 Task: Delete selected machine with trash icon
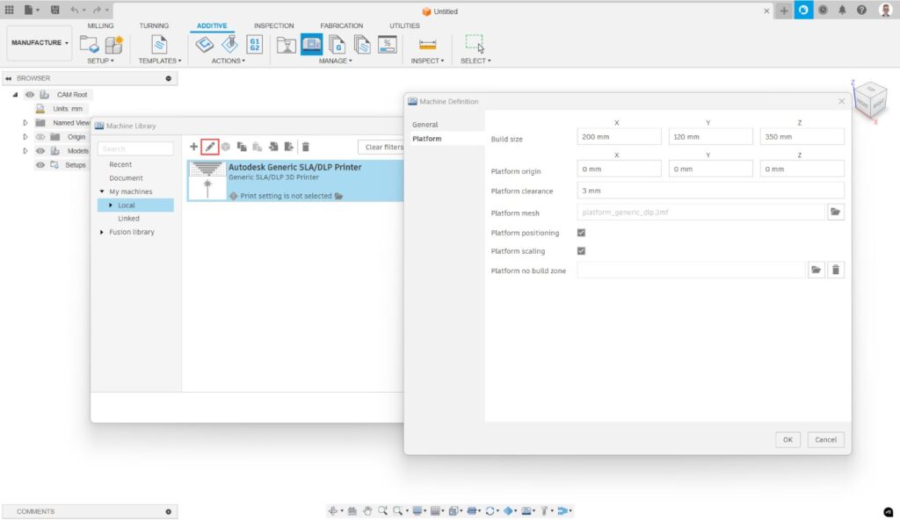click(x=306, y=147)
